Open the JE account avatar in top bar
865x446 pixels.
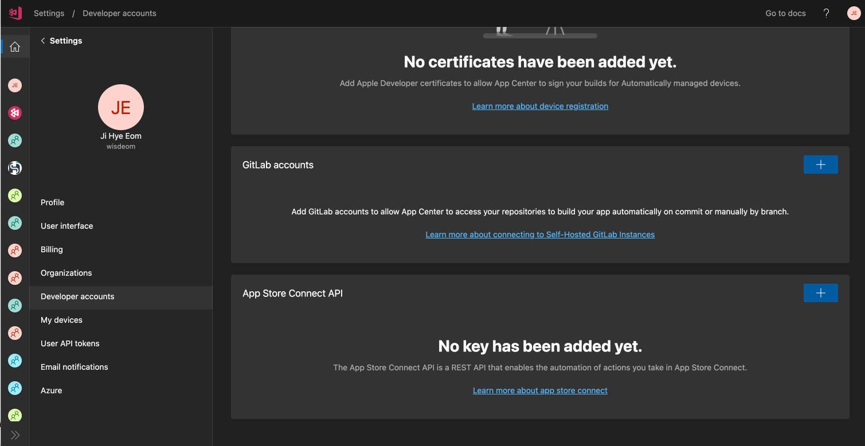pyautogui.click(x=854, y=13)
